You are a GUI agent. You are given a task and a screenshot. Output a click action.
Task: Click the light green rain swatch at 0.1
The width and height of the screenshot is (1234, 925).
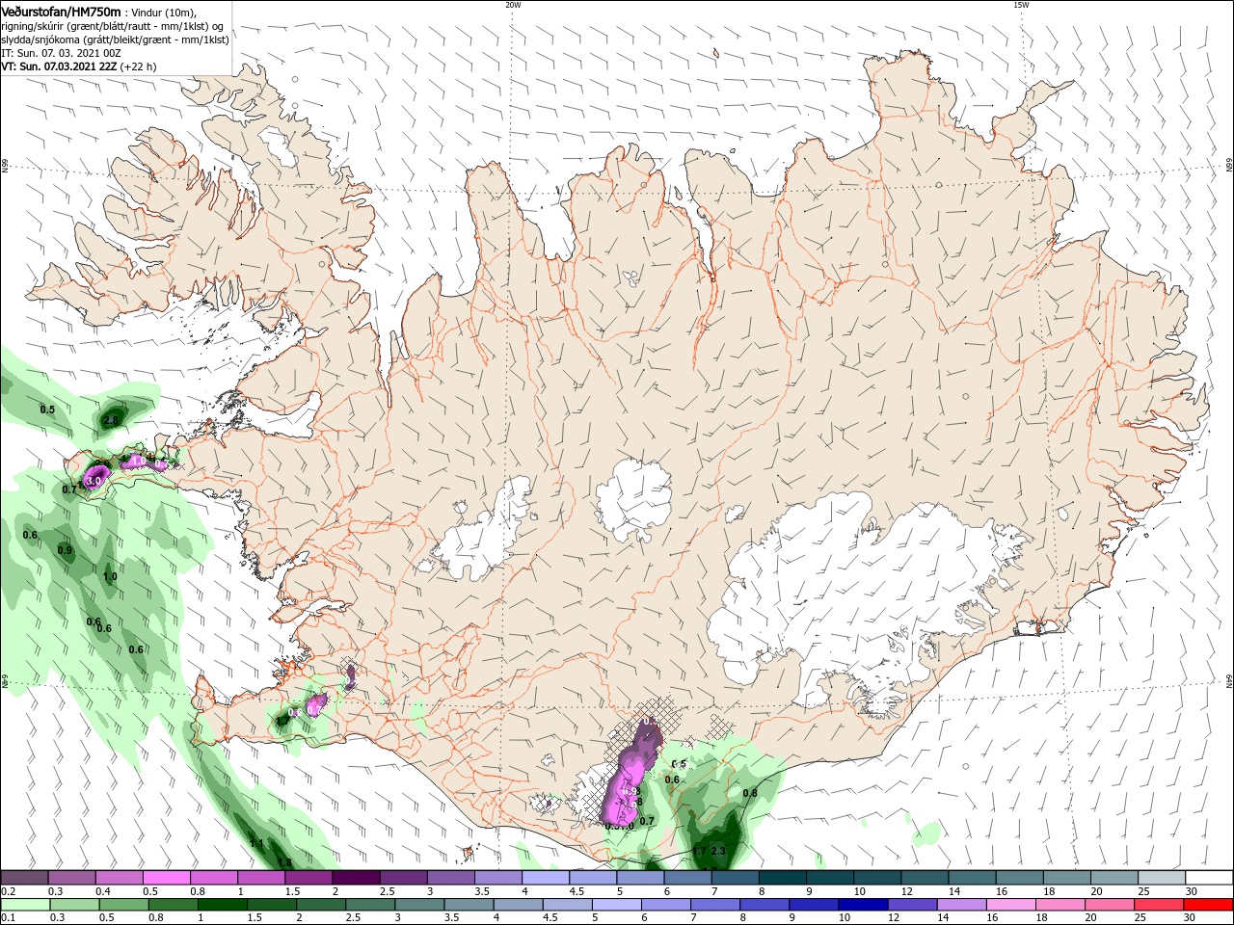pos(25,905)
